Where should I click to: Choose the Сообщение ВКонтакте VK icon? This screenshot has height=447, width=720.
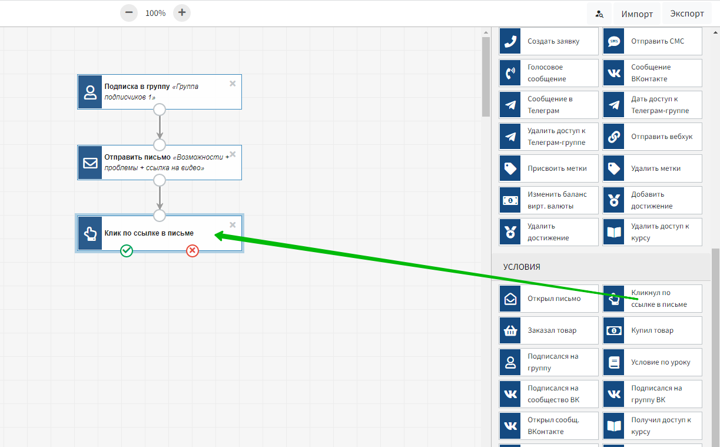coord(614,73)
